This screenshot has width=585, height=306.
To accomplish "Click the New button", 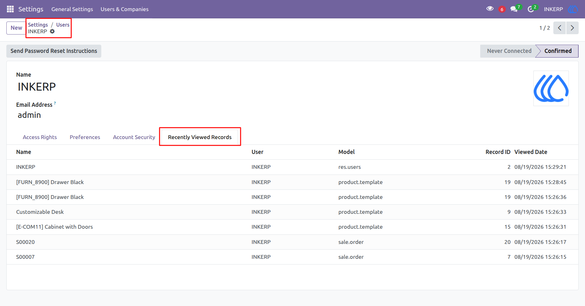I will click(16, 28).
